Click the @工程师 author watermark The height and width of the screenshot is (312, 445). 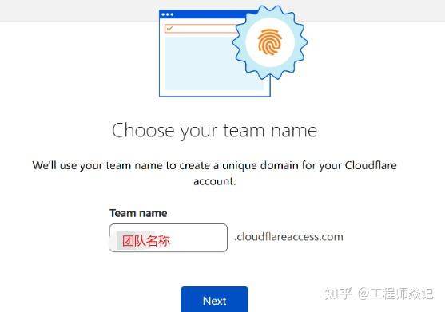tap(395, 294)
